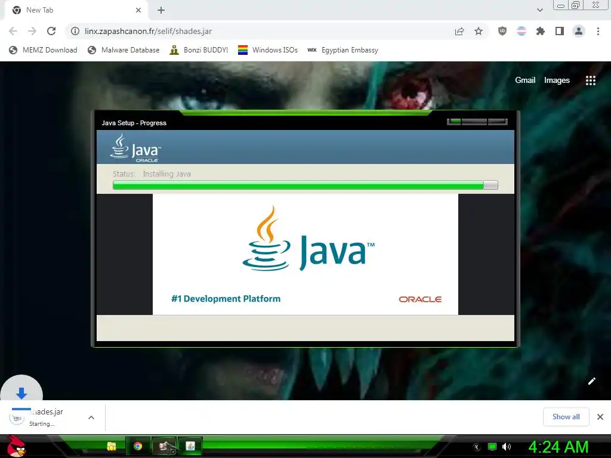Open the Bonzi BUDDY! bookmark

(x=199, y=50)
